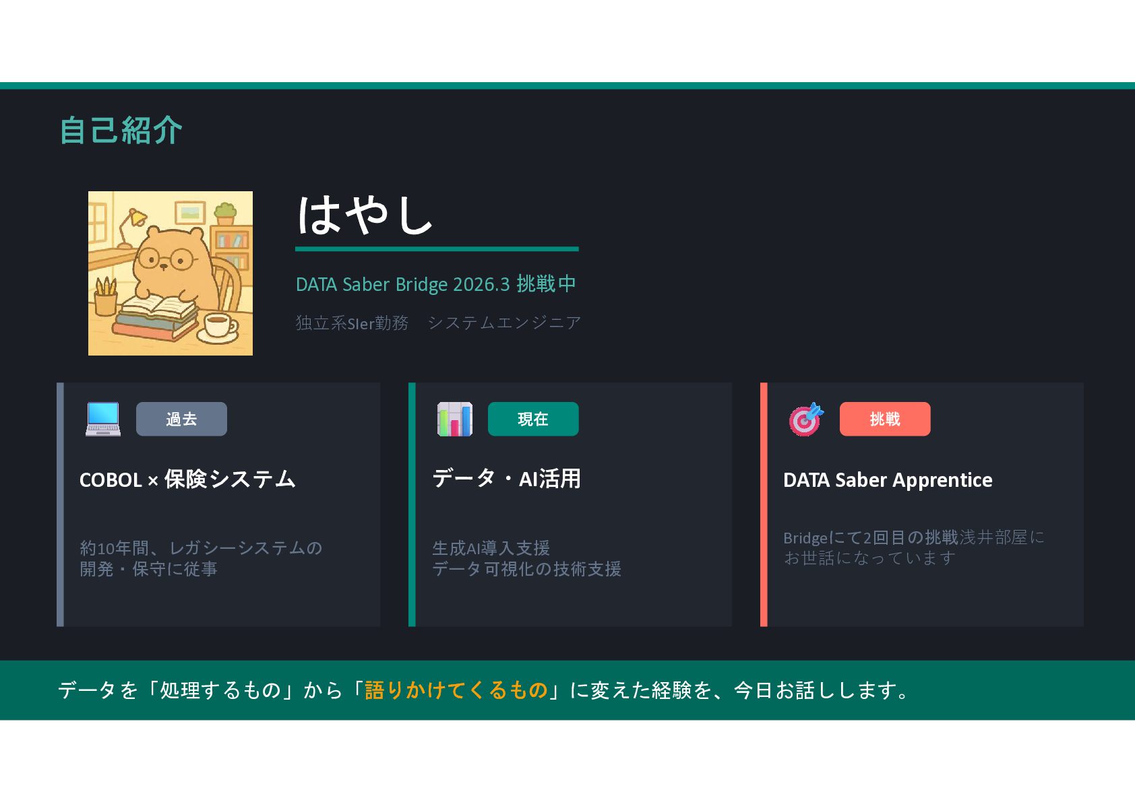1135x802 pixels.
Task: Click the bar chart icon beside 現在
Action: tap(455, 419)
